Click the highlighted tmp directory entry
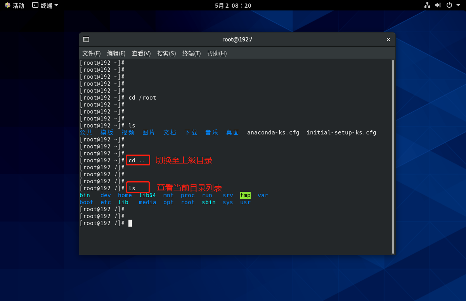The image size is (466, 301). point(245,195)
